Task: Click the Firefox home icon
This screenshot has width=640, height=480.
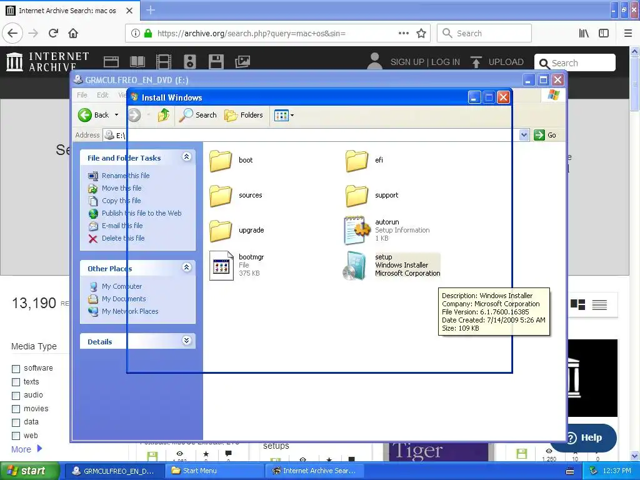Action: pos(73,34)
